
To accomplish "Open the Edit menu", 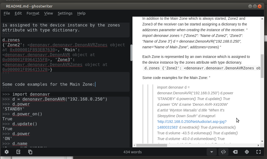I will [18, 13].
